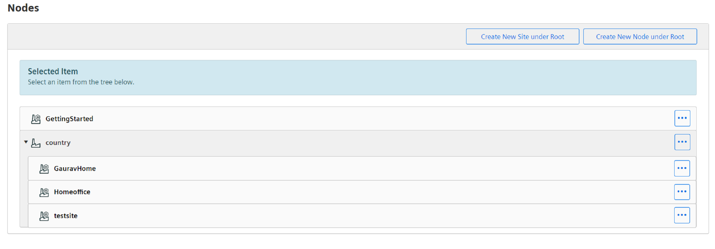Select the country node label
The height and width of the screenshot is (249, 715).
click(x=58, y=143)
